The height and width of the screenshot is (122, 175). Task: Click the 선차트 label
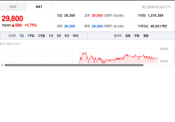pyautogui.click(x=12, y=36)
